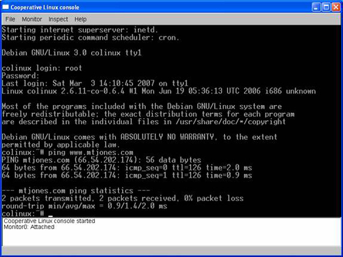The height and width of the screenshot is (257, 343).
Task: Click the 'colinux login: root' line
Action: 42,68
